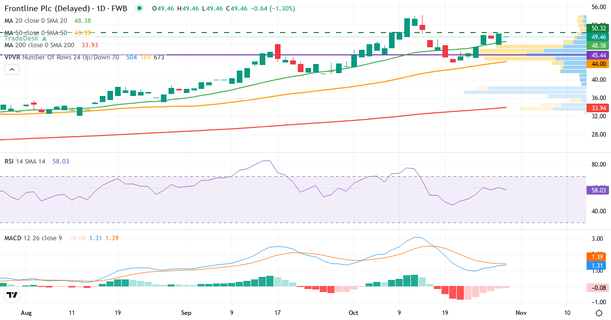Click the histogram -0.08 axis label

598,288
